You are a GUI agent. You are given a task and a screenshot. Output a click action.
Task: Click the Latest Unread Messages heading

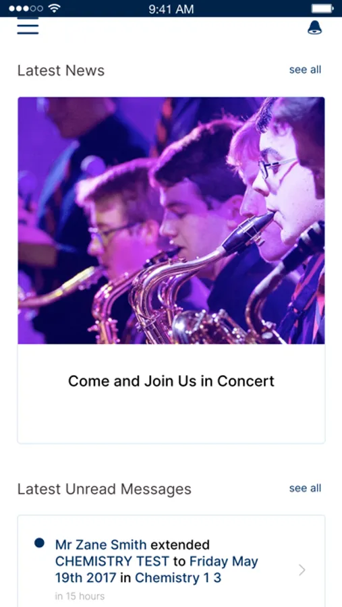click(104, 489)
